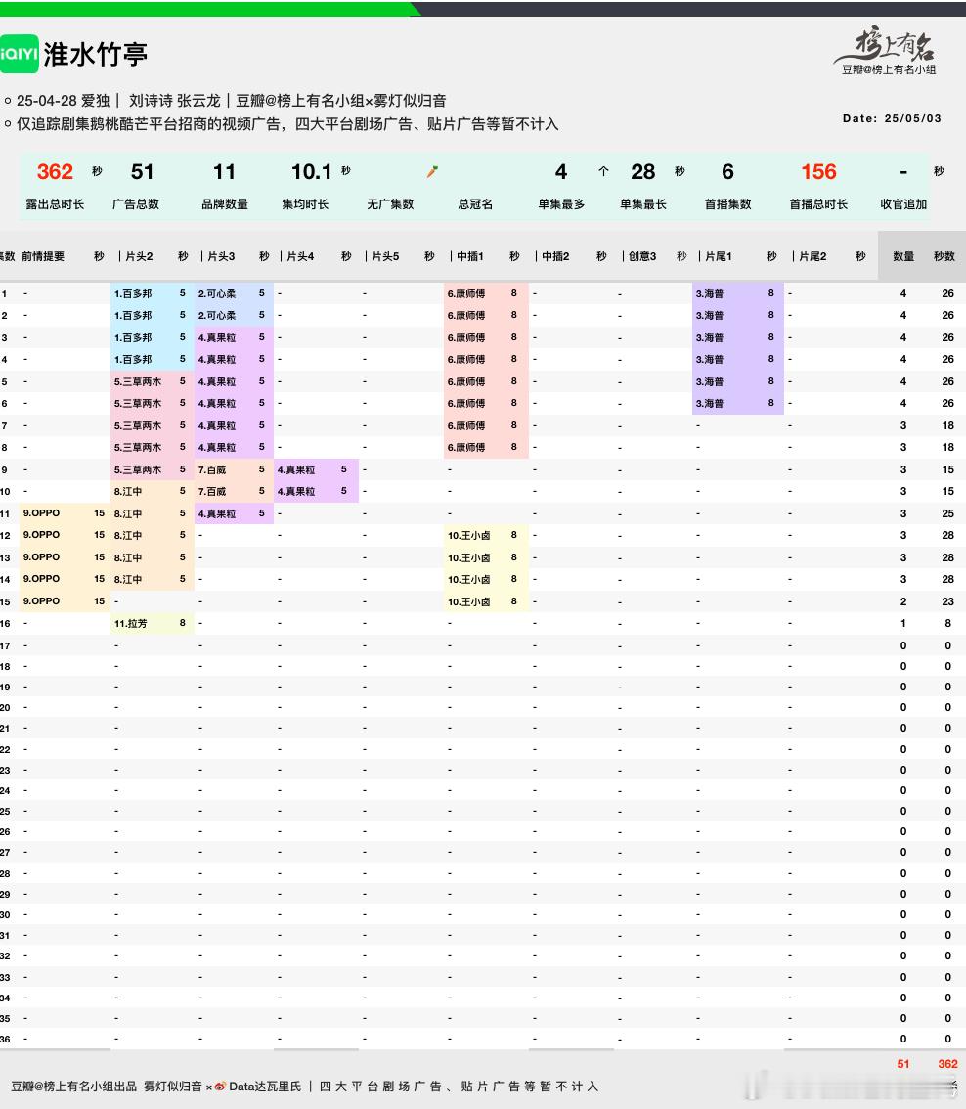The height and width of the screenshot is (1109, 966).
Task: Click the red 156 premiere duration value
Action: tap(818, 171)
